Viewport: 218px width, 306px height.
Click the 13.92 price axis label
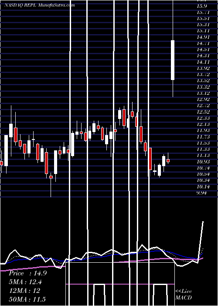click(x=203, y=68)
